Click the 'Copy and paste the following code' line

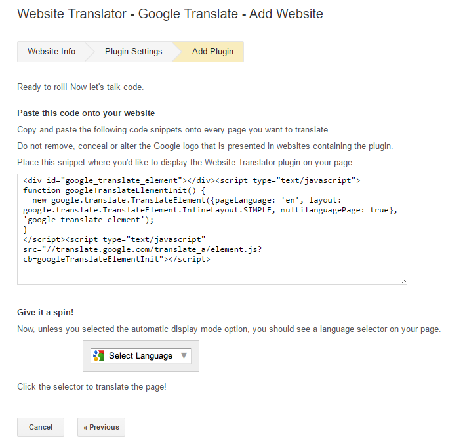coord(172,130)
